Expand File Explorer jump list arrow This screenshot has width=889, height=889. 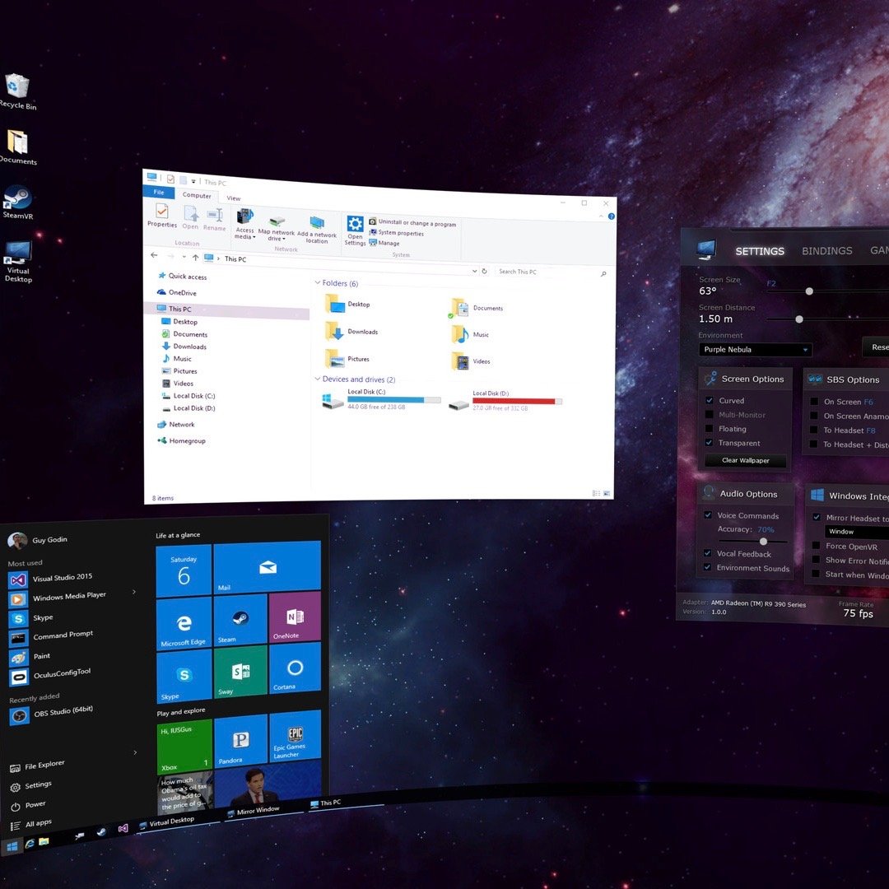click(135, 752)
